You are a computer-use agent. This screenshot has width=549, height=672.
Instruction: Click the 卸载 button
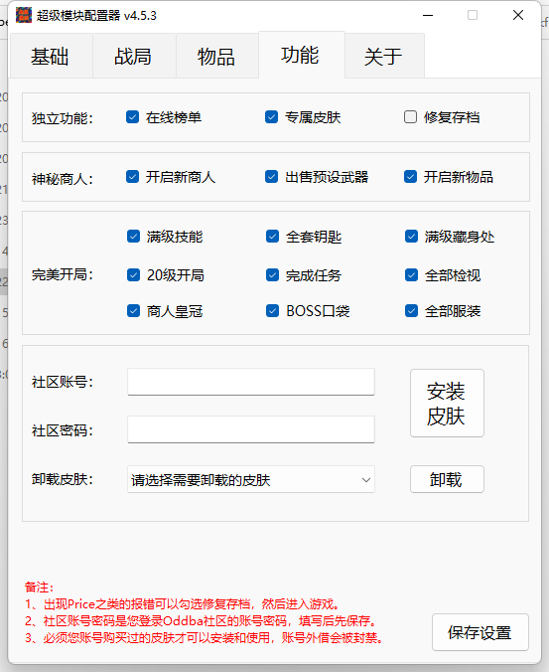(447, 479)
